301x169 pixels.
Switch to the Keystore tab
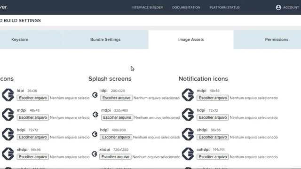tap(20, 39)
